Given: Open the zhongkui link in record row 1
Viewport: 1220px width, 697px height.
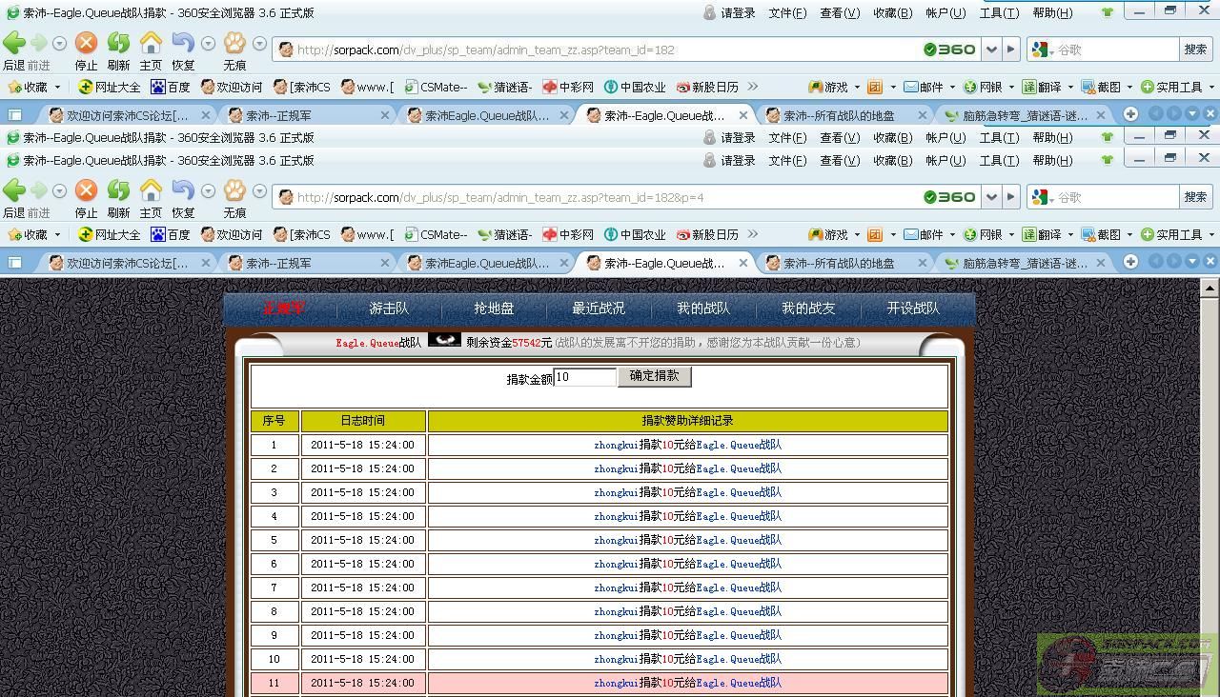Looking at the screenshot, I should (x=616, y=445).
